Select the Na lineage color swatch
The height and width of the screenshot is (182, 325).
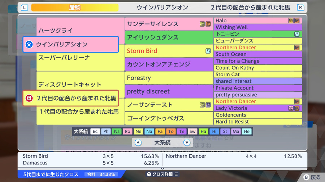pyautogui.click(x=149, y=131)
